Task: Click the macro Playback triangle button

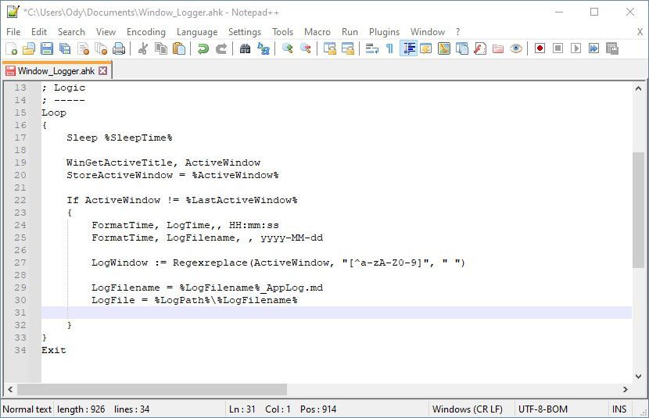Action: 575,48
